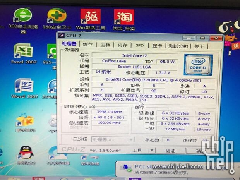Image resolution: width=240 pixels, height=180 pixels.
Task: Minimize the CPU-Z window
Action: pos(189,38)
